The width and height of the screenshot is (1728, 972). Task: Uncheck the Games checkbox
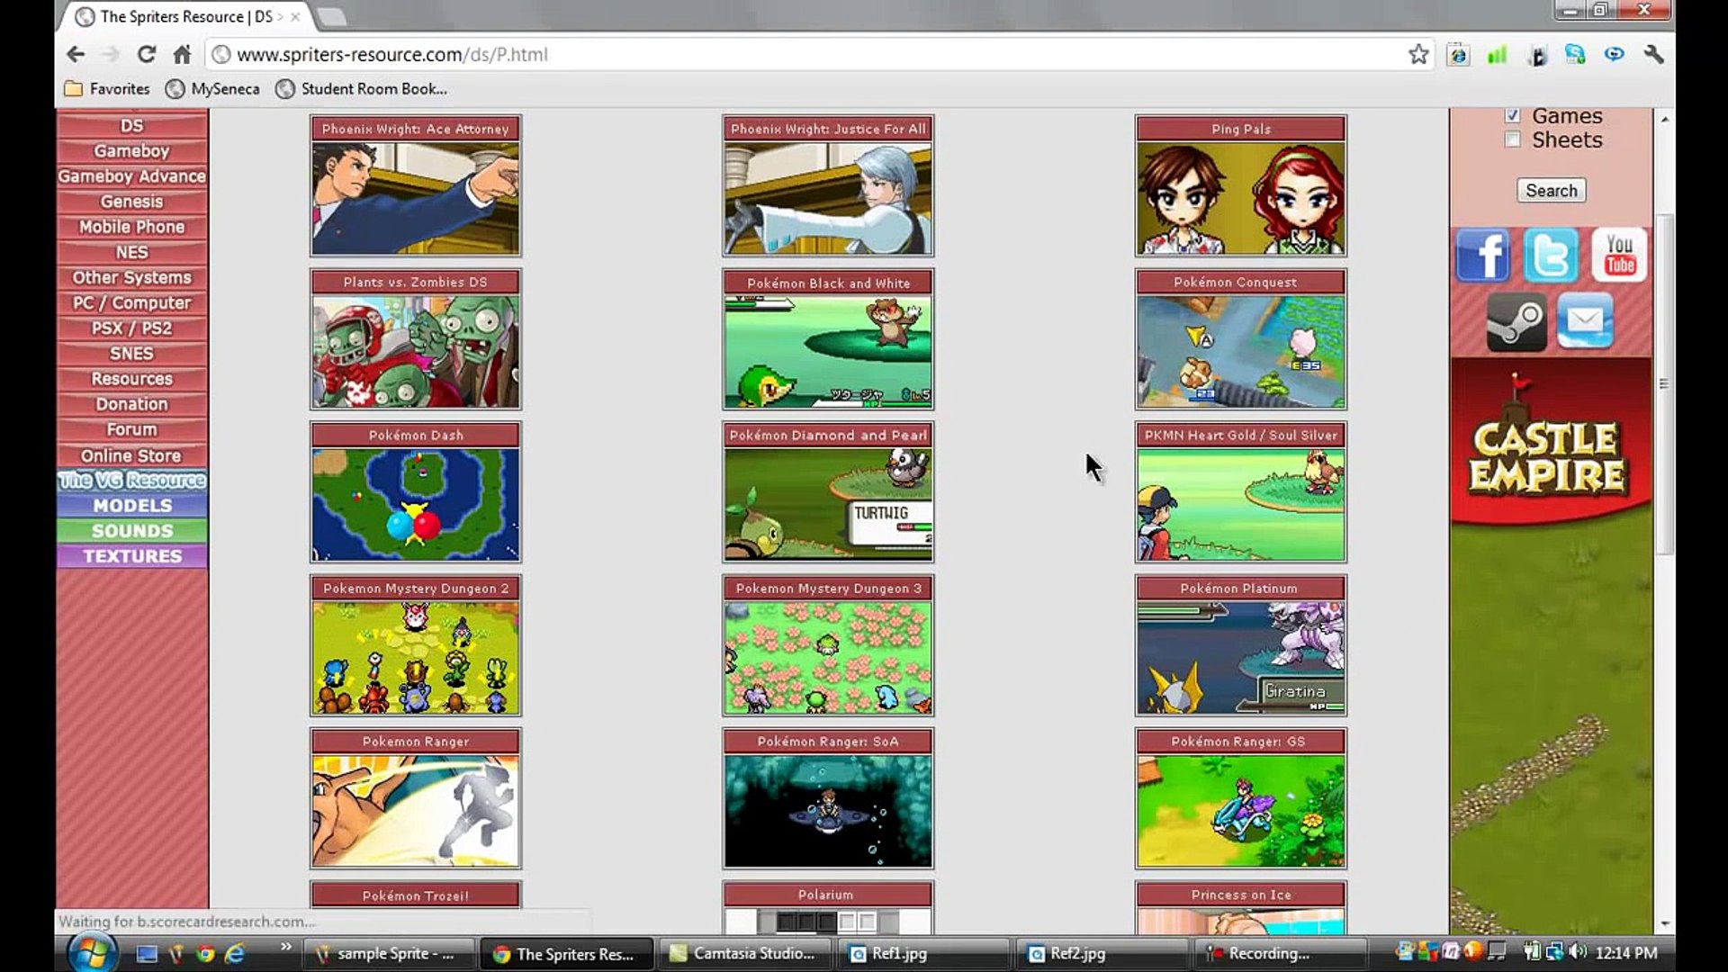[1513, 115]
